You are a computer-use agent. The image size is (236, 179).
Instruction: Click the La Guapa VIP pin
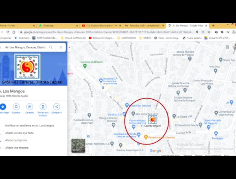(174, 116)
